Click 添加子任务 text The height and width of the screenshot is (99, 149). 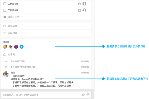point(14,17)
